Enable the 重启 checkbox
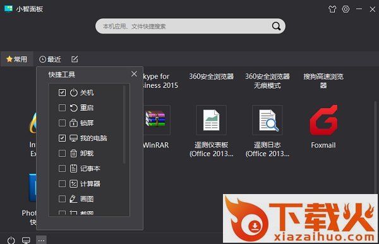This screenshot has width=379, height=244. coord(62,107)
